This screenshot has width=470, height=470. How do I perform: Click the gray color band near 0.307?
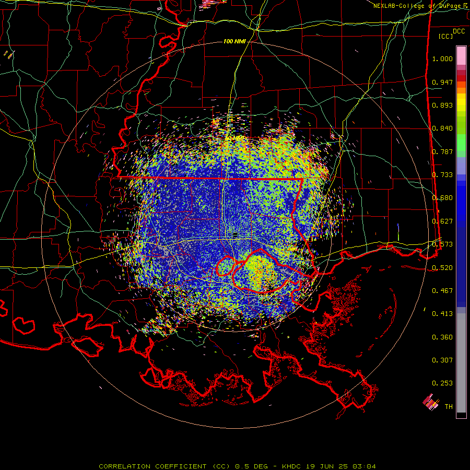click(x=461, y=363)
